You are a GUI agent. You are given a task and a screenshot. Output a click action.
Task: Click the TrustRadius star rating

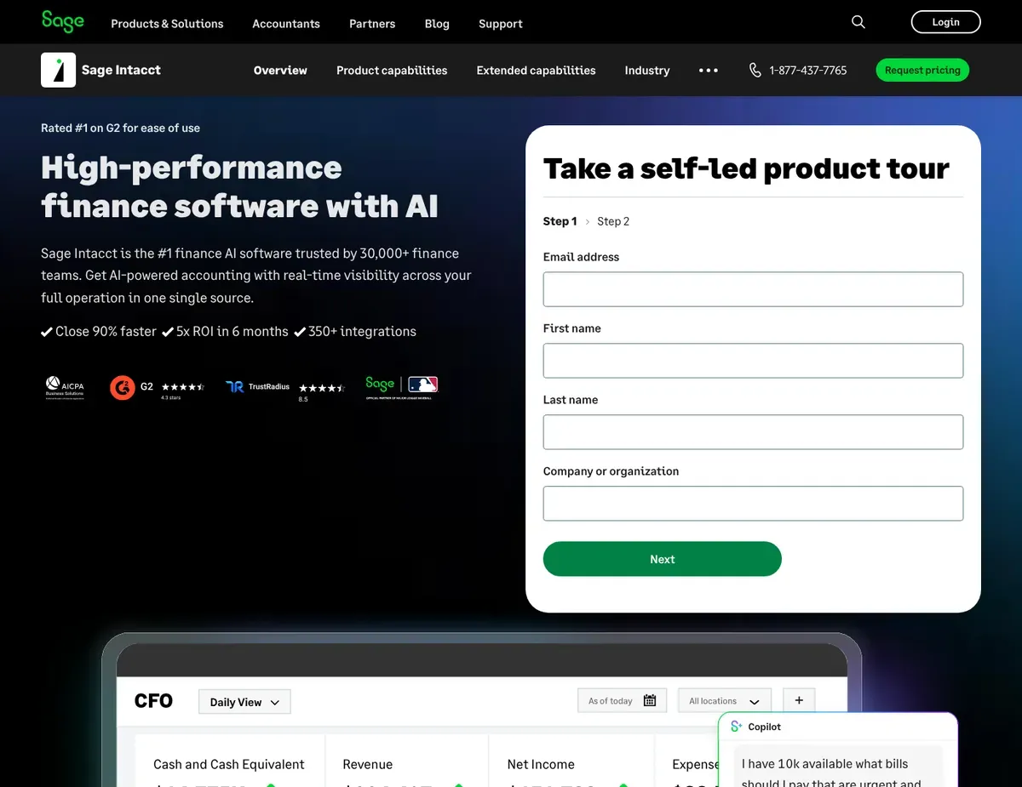click(x=322, y=388)
